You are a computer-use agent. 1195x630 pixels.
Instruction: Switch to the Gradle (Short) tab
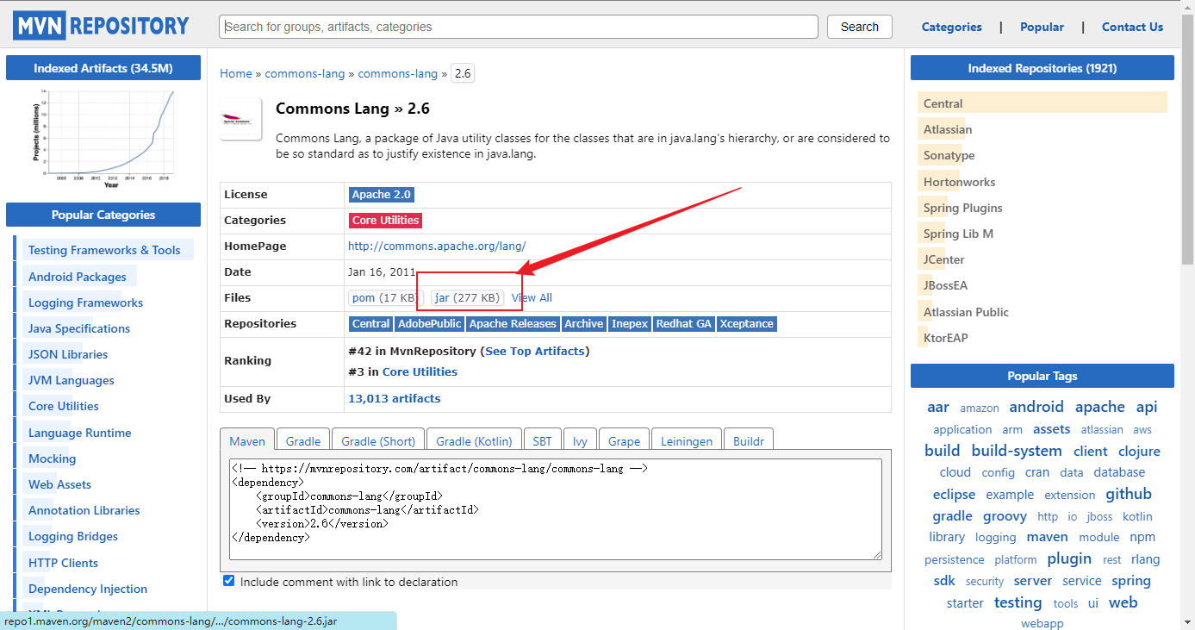[x=378, y=440]
